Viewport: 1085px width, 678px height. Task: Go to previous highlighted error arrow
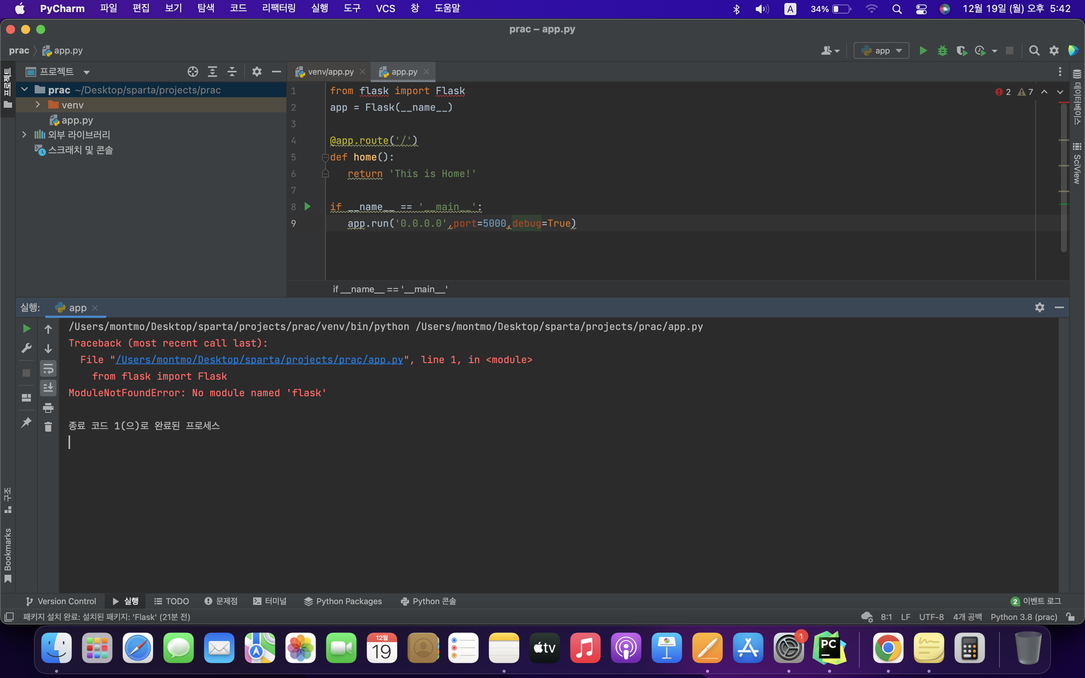pyautogui.click(x=1044, y=92)
